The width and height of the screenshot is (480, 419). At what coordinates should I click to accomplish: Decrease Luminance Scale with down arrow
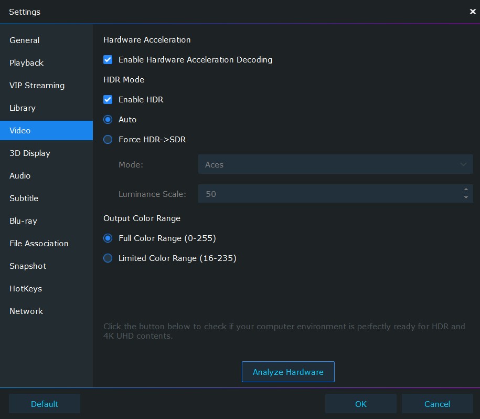(x=466, y=197)
